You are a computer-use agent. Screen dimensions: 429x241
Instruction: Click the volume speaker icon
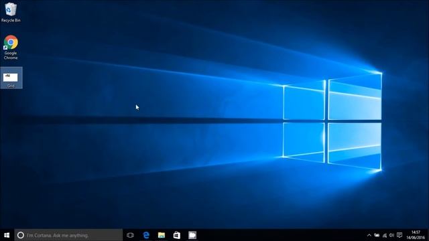[391, 235]
